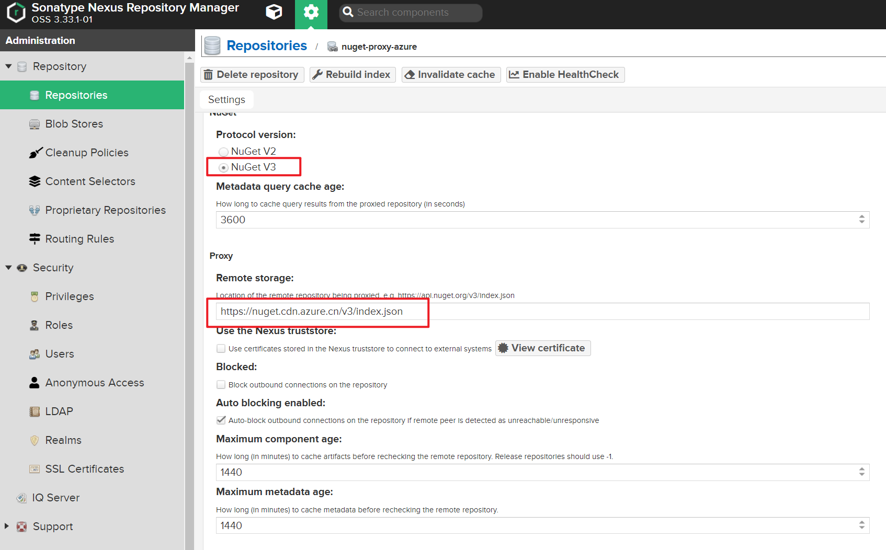Screen dimensions: 886x550
Task: Click the Anonymous Access person icon
Action: click(35, 383)
